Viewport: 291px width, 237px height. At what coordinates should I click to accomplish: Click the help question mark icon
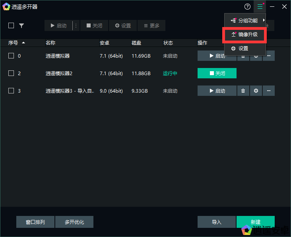(x=247, y=7)
